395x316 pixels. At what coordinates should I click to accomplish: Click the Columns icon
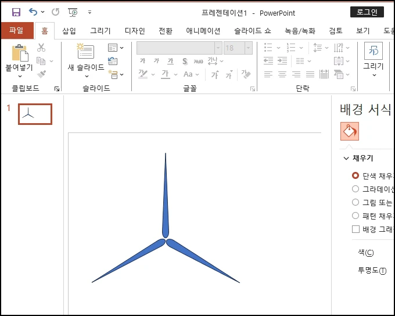pyautogui.click(x=300, y=61)
